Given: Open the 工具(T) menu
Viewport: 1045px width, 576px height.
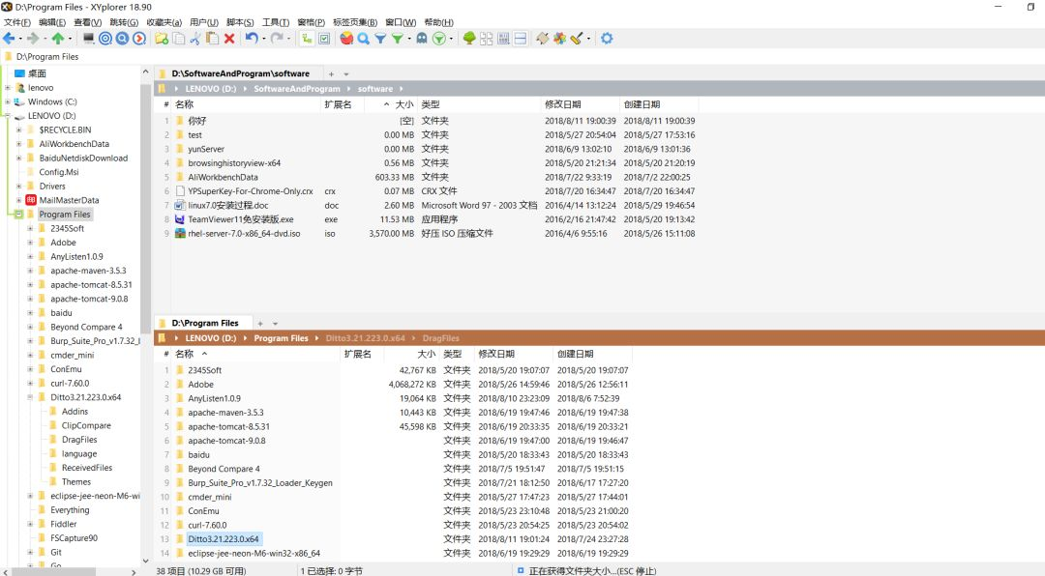Looking at the screenshot, I should pyautogui.click(x=276, y=22).
